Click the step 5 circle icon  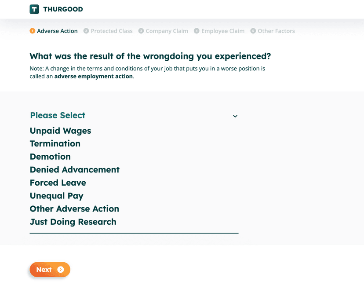[253, 31]
